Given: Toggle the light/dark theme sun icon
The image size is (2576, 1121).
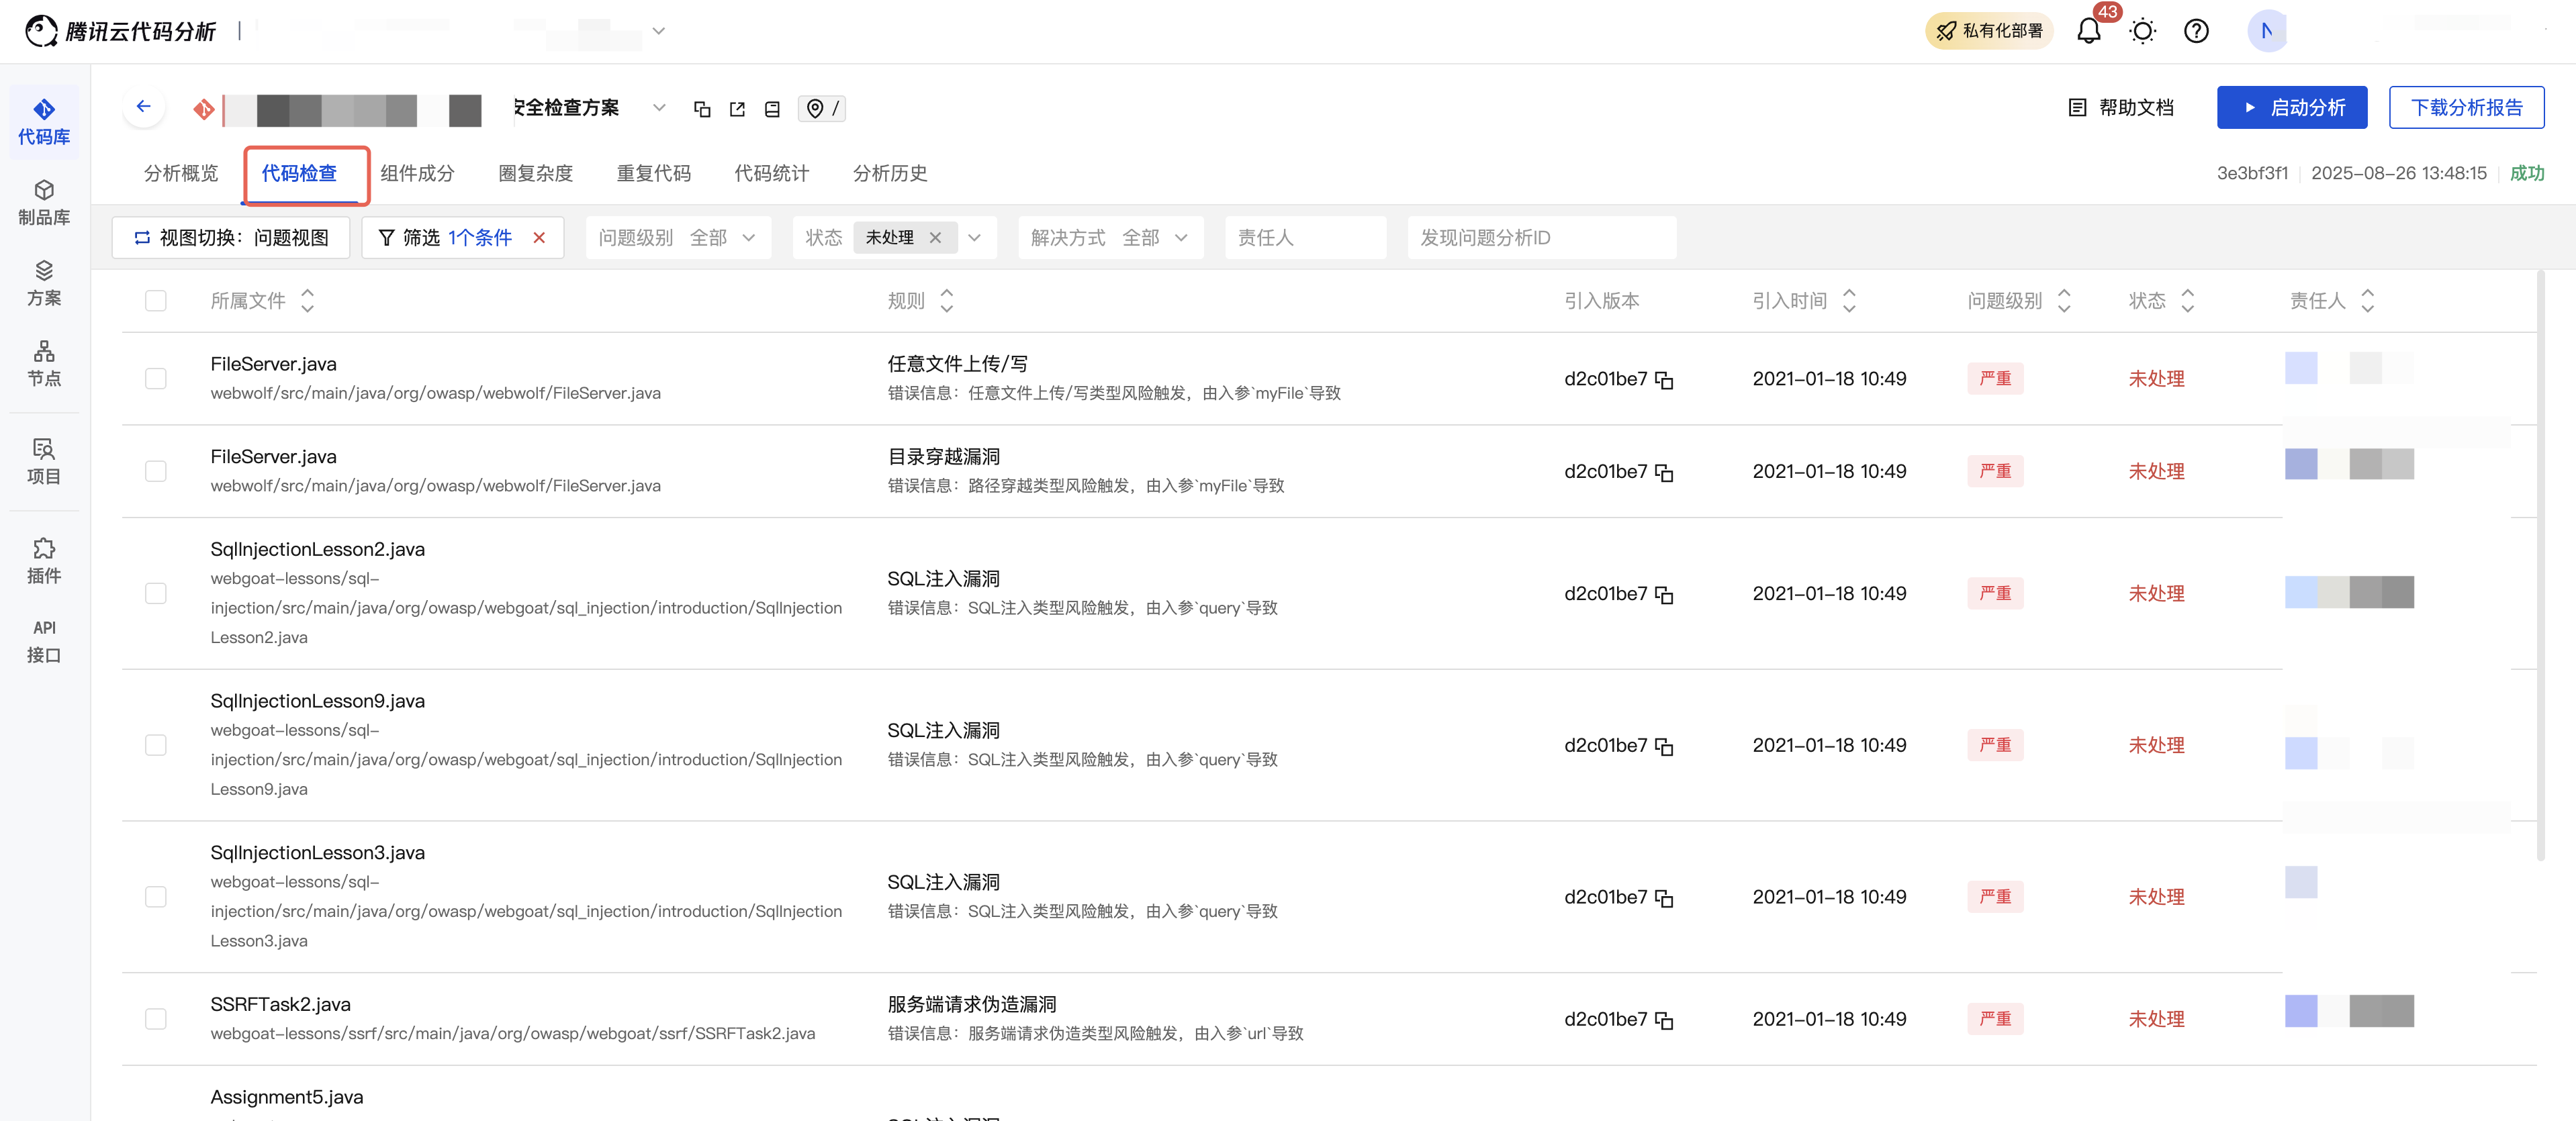Looking at the screenshot, I should pyautogui.click(x=2142, y=31).
